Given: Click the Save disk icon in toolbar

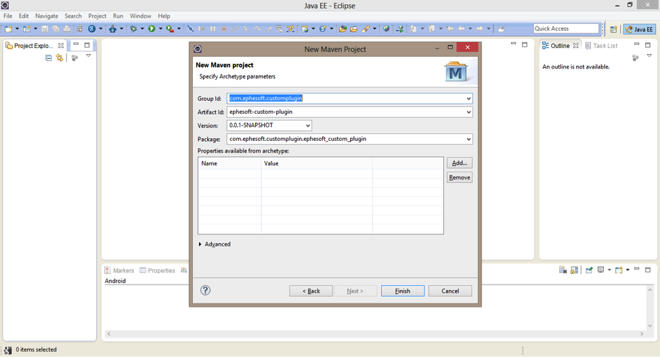Looking at the screenshot, I should tap(45, 28).
